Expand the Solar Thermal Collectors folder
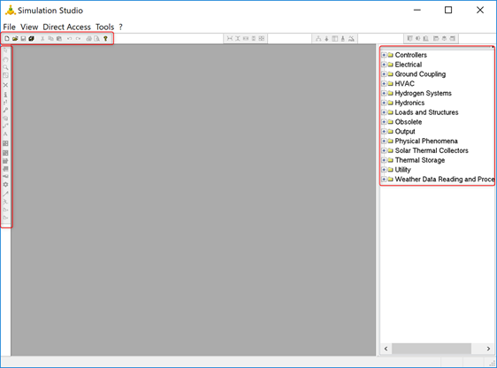Viewport: 497px width, 368px height. pos(384,150)
